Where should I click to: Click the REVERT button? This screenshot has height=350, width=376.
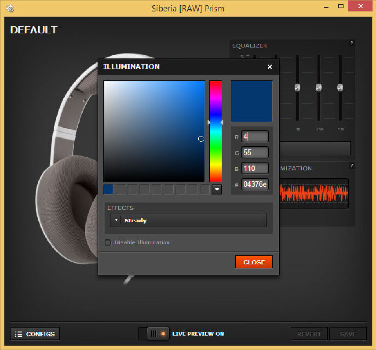coord(309,334)
